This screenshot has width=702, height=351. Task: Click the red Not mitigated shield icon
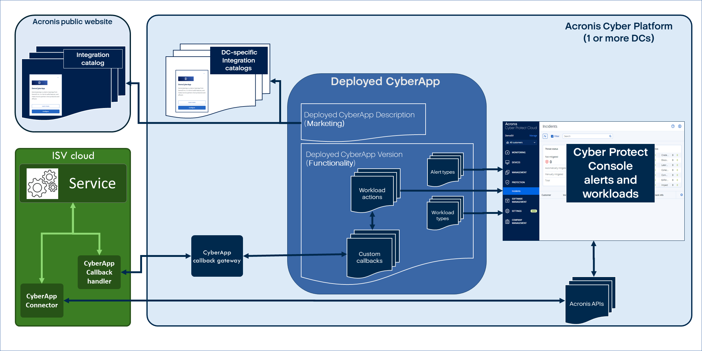[547, 162]
